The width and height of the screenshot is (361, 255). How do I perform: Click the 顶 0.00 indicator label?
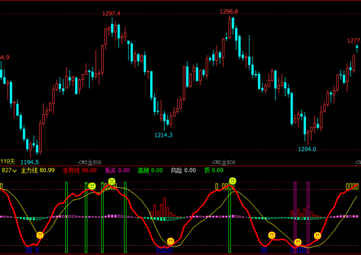click(x=214, y=171)
